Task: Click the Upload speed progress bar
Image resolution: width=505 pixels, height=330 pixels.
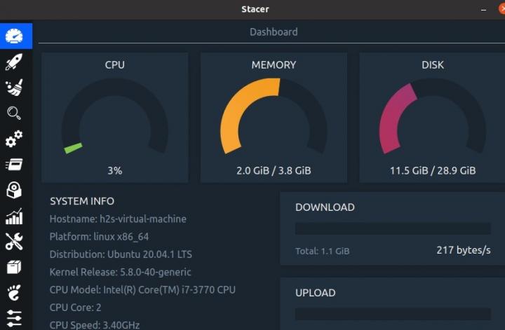Action: pos(393,314)
